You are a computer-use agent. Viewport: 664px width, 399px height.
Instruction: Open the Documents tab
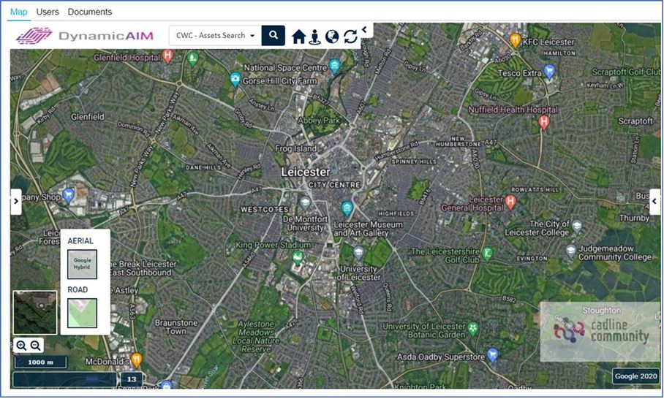pos(90,12)
